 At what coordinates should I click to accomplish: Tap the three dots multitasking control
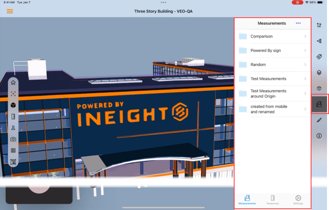pos(164,2)
